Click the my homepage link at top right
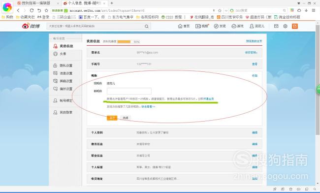 click(x=254, y=41)
